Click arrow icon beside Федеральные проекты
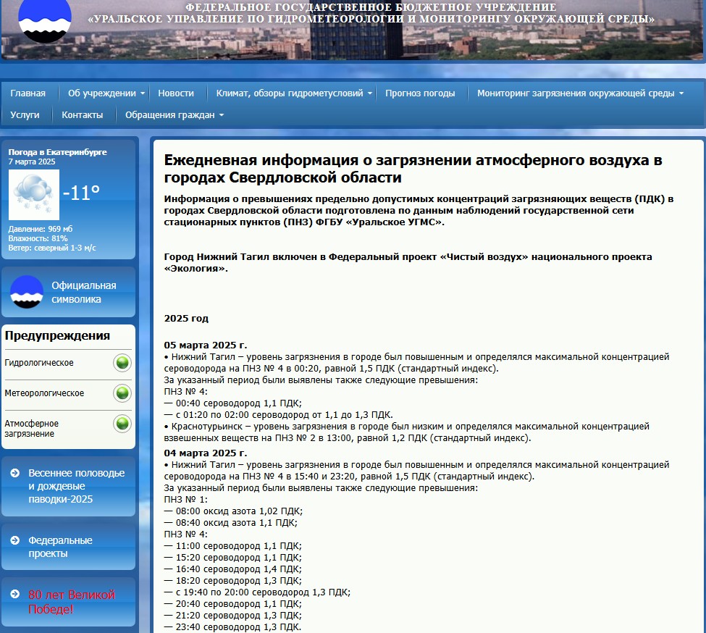This screenshot has height=633, width=706. (15, 540)
